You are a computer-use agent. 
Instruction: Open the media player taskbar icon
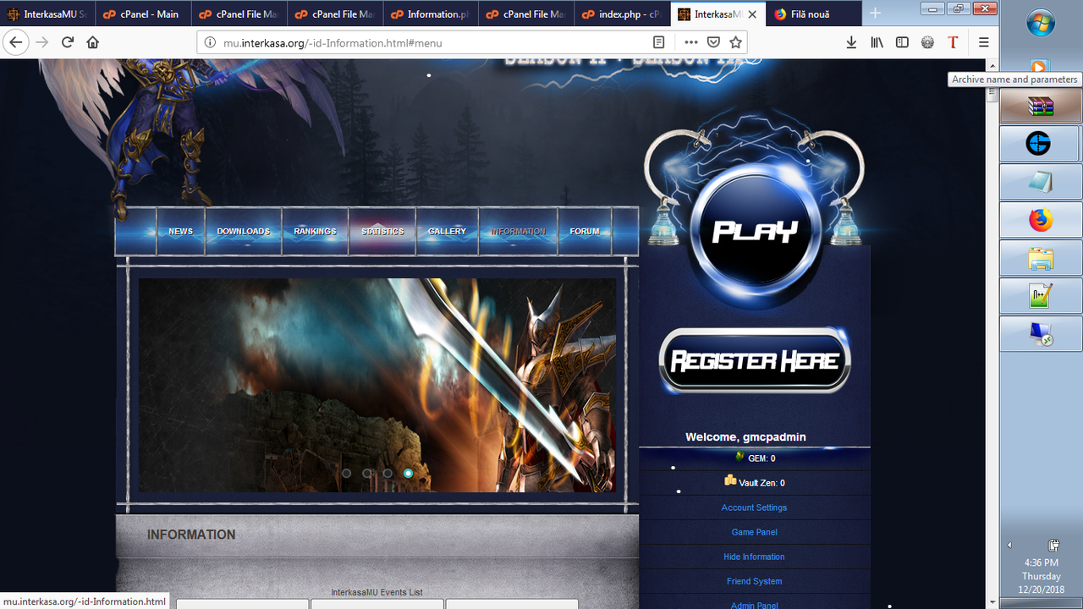pos(1039,66)
